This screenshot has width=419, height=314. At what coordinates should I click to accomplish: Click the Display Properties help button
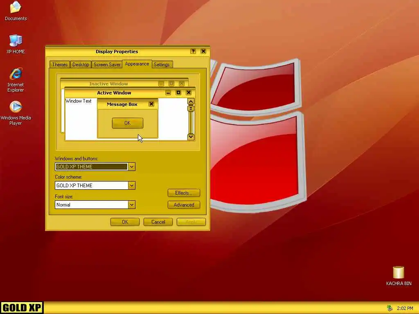193,51
